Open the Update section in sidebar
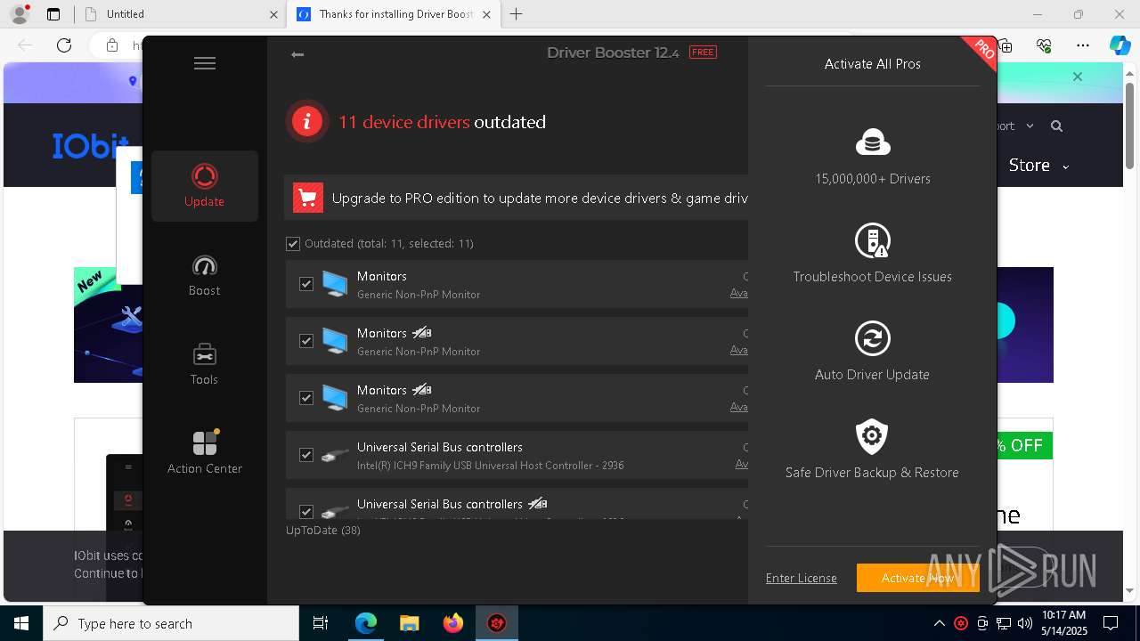The width and height of the screenshot is (1140, 641). pos(205,186)
